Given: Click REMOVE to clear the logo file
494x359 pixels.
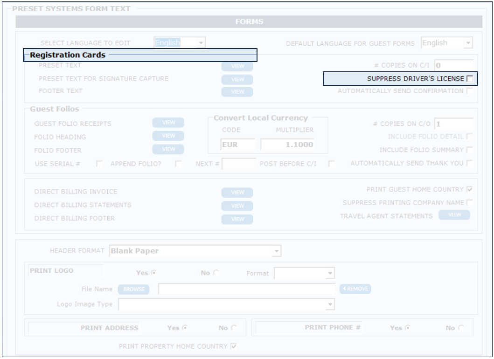Looking at the screenshot, I should [355, 289].
